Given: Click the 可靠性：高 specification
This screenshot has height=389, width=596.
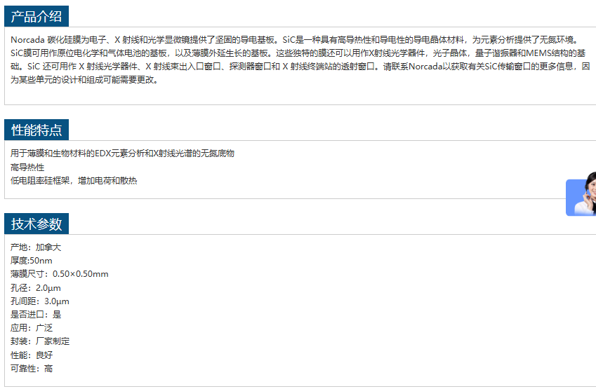Looking at the screenshot, I should click(x=32, y=369).
